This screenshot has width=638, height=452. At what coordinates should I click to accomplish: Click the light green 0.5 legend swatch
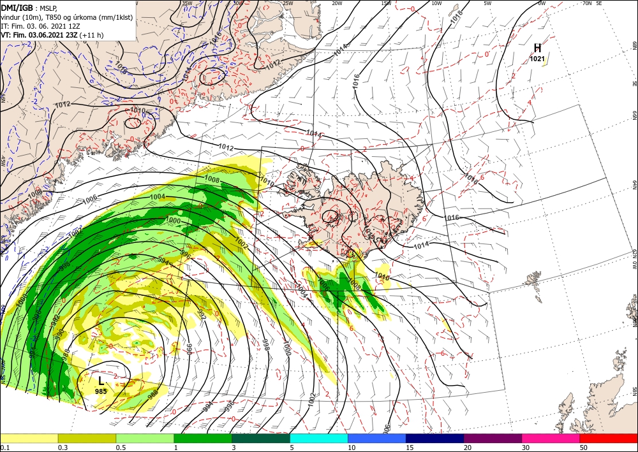point(145,438)
